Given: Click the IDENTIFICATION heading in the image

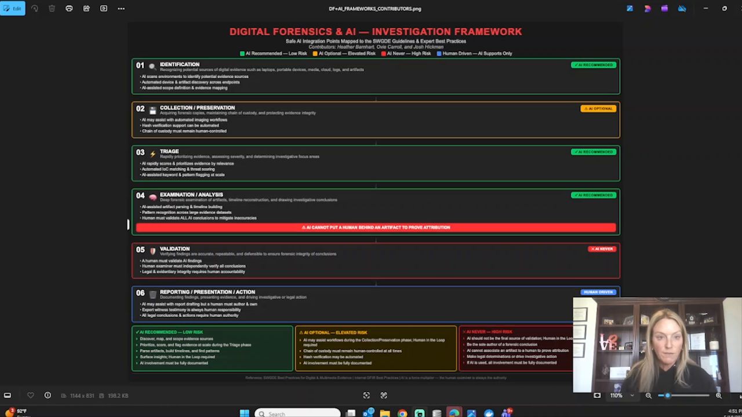Looking at the screenshot, I should 180,64.
